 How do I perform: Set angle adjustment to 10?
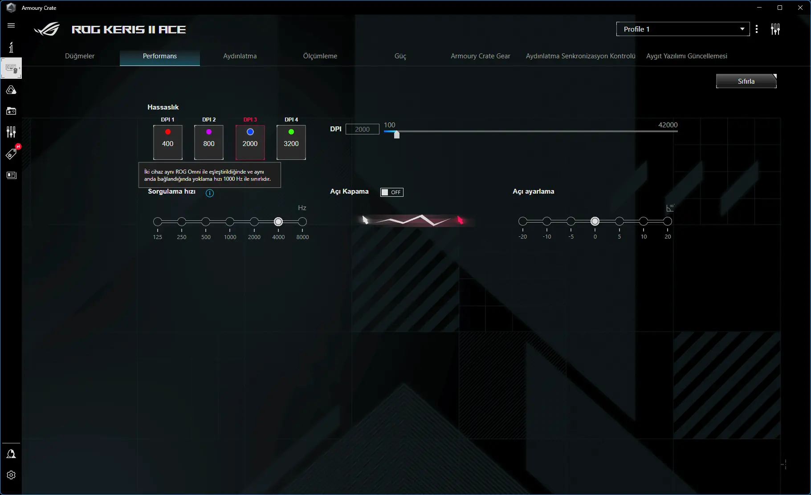[644, 221]
